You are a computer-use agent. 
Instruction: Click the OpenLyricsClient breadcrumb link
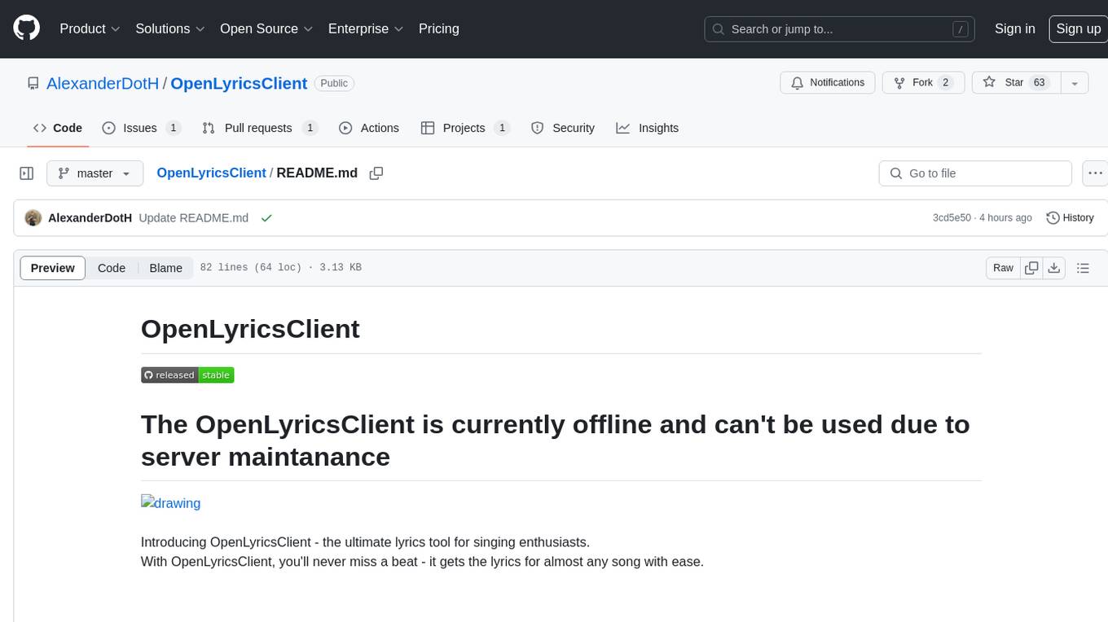pos(211,173)
